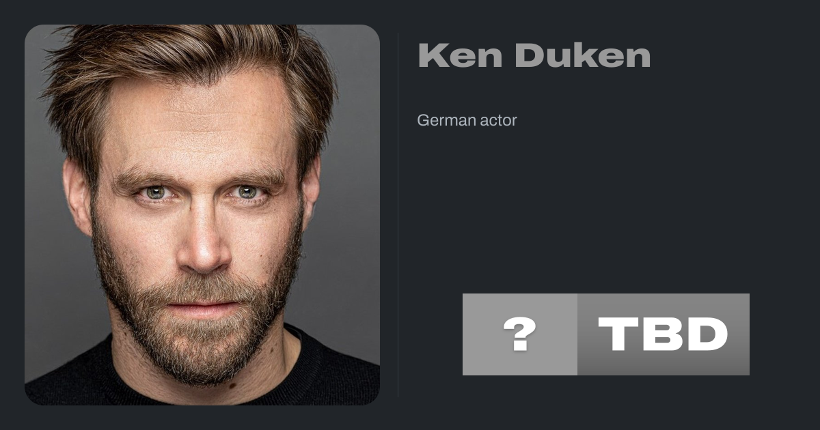Screen dimensions: 820x430
Task: Open Ken Duken's portrait photo
Action: (202, 215)
